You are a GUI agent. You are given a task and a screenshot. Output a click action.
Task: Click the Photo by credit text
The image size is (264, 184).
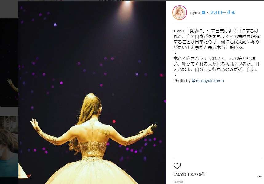(x=182, y=81)
